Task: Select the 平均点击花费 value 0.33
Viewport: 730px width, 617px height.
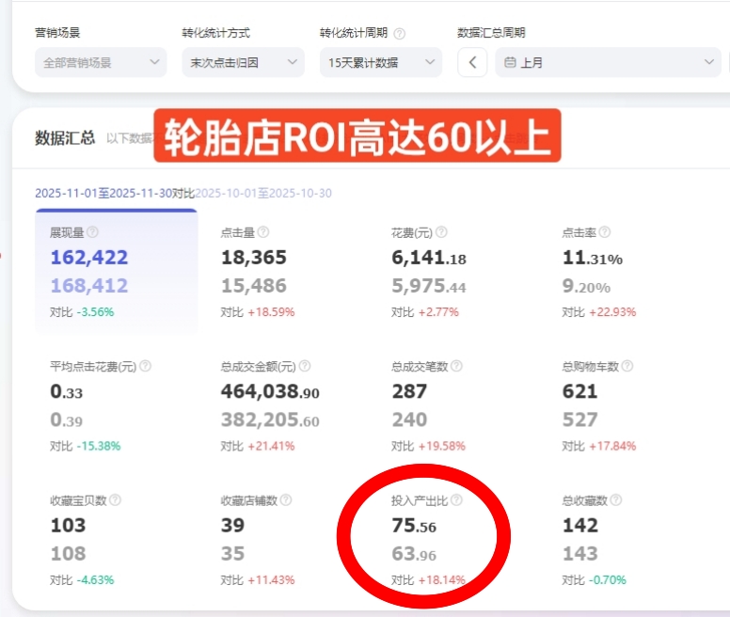Action: (66, 392)
